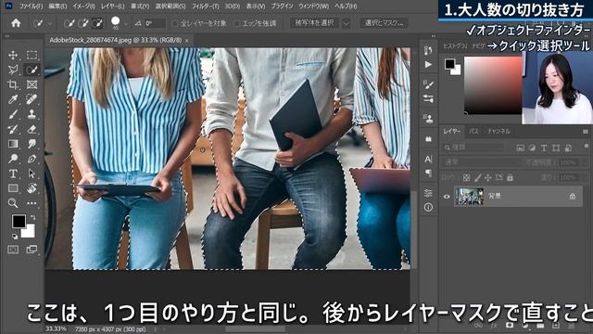Switch to the チャンネル tab

(x=498, y=132)
